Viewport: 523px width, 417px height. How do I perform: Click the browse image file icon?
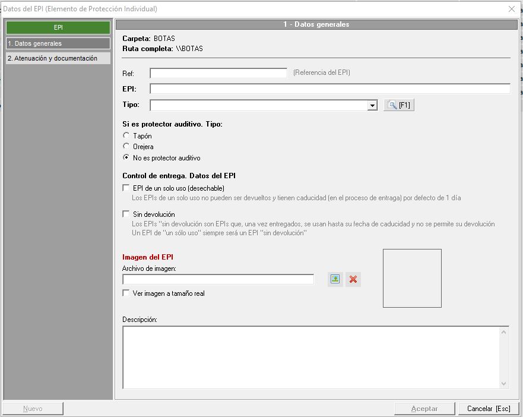tap(335, 279)
